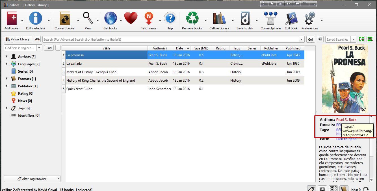Image resolution: width=377 pixels, height=191 pixels.
Task: Open the Calibre Library bookshelf icon
Action: (219, 19)
